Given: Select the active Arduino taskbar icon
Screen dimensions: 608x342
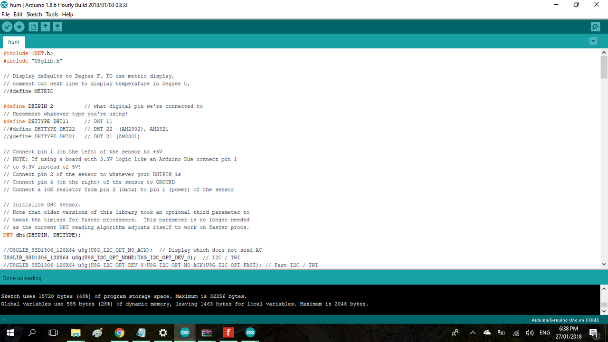Looking at the screenshot, I should point(185,332).
